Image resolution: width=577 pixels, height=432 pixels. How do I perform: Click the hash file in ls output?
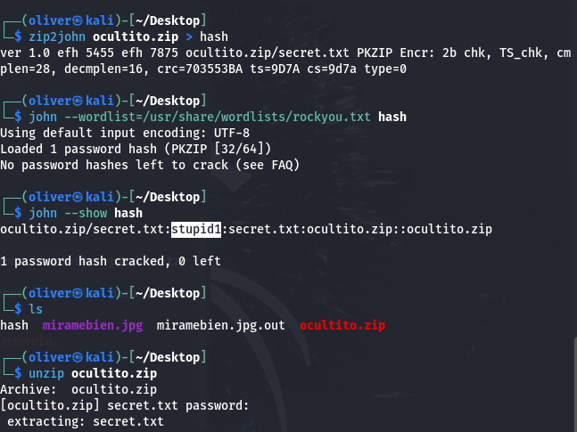coord(14,325)
